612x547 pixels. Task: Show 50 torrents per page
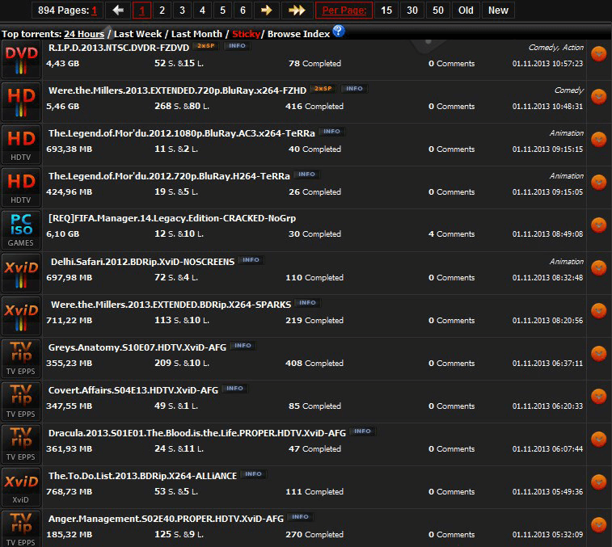(438, 11)
